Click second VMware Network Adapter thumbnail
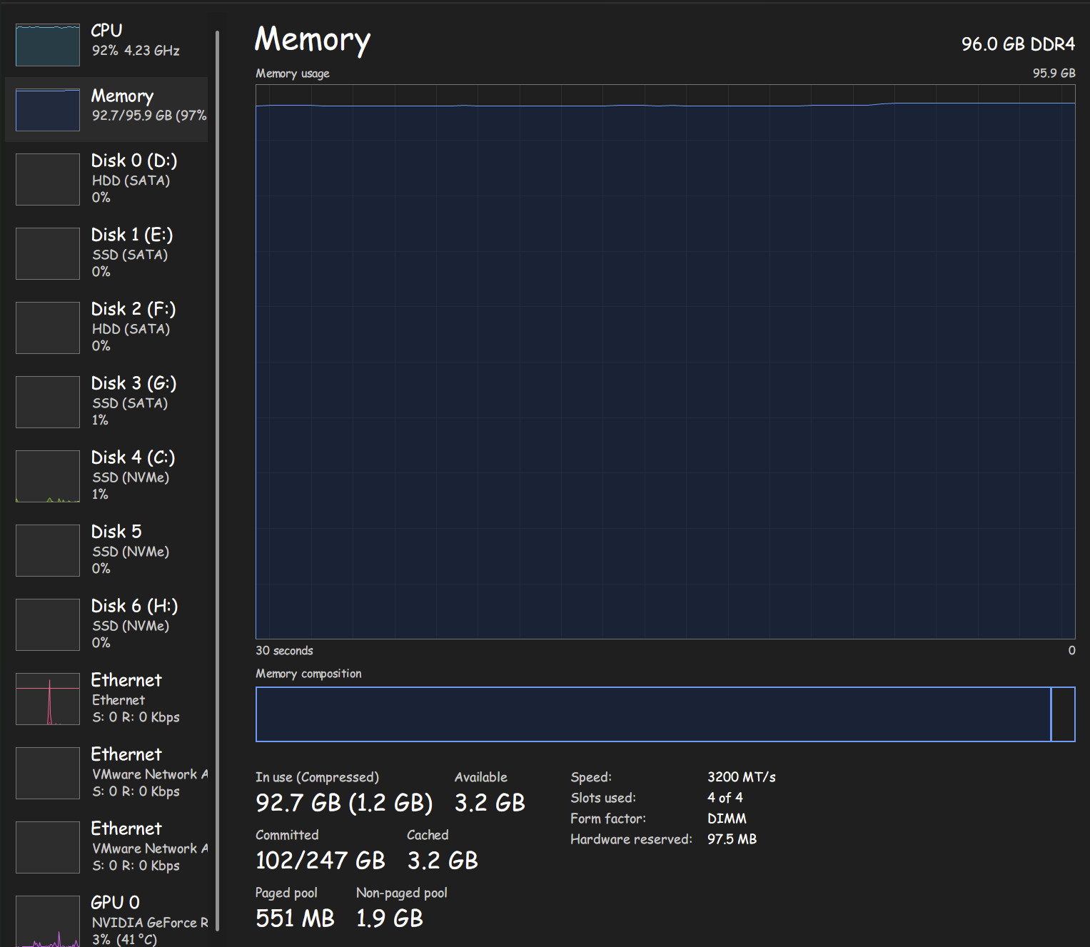Viewport: 1090px width, 947px height. 48,847
